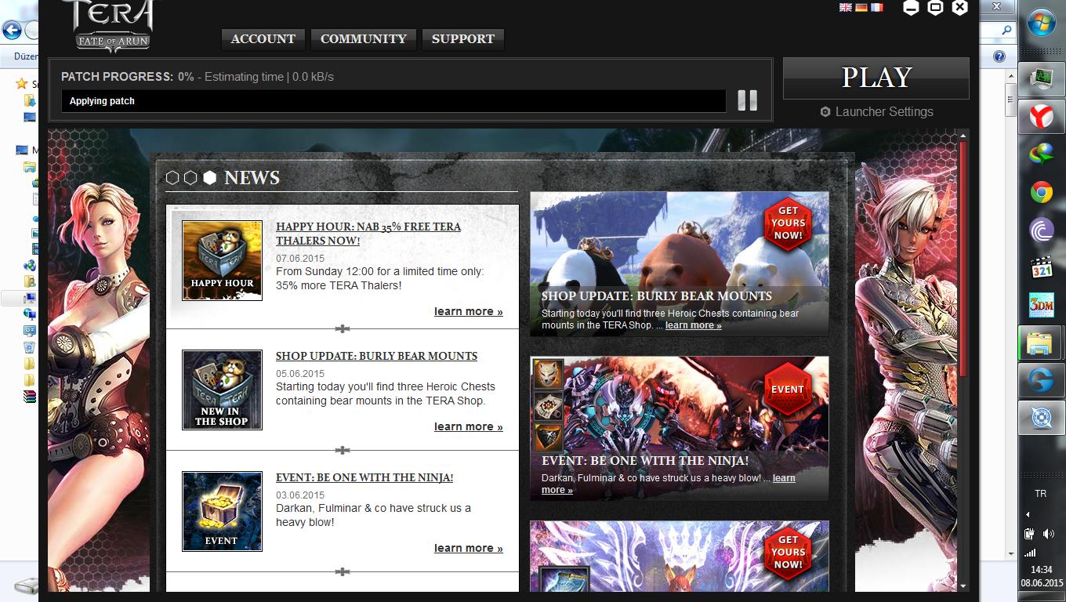
Task: Open Event: Be One With The Ninja headline in news list
Action: tap(364, 477)
